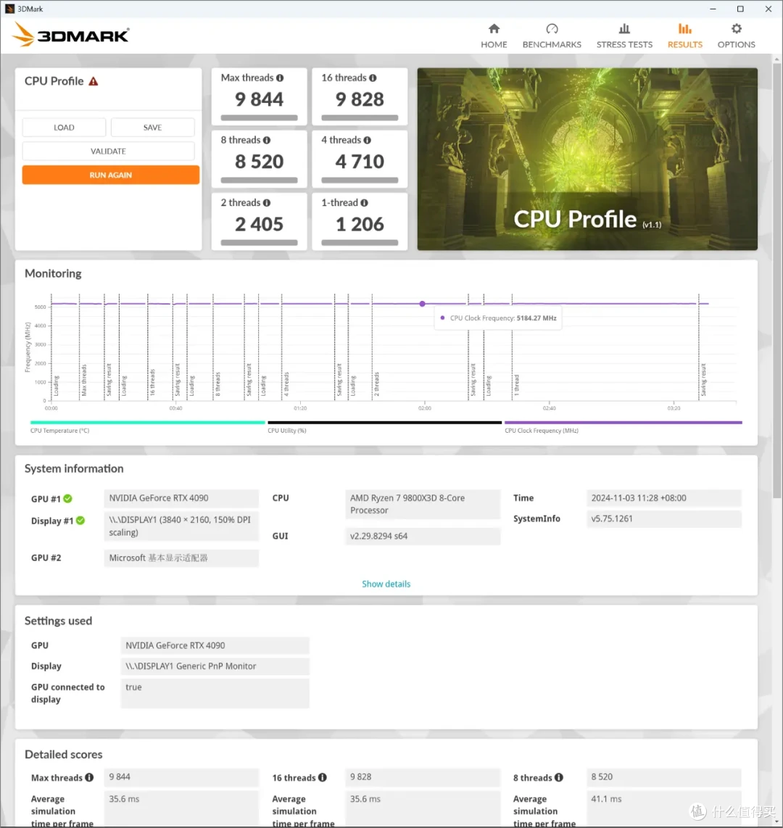Screen dimensions: 783x828
Task: Open the Show details link
Action: coord(386,584)
